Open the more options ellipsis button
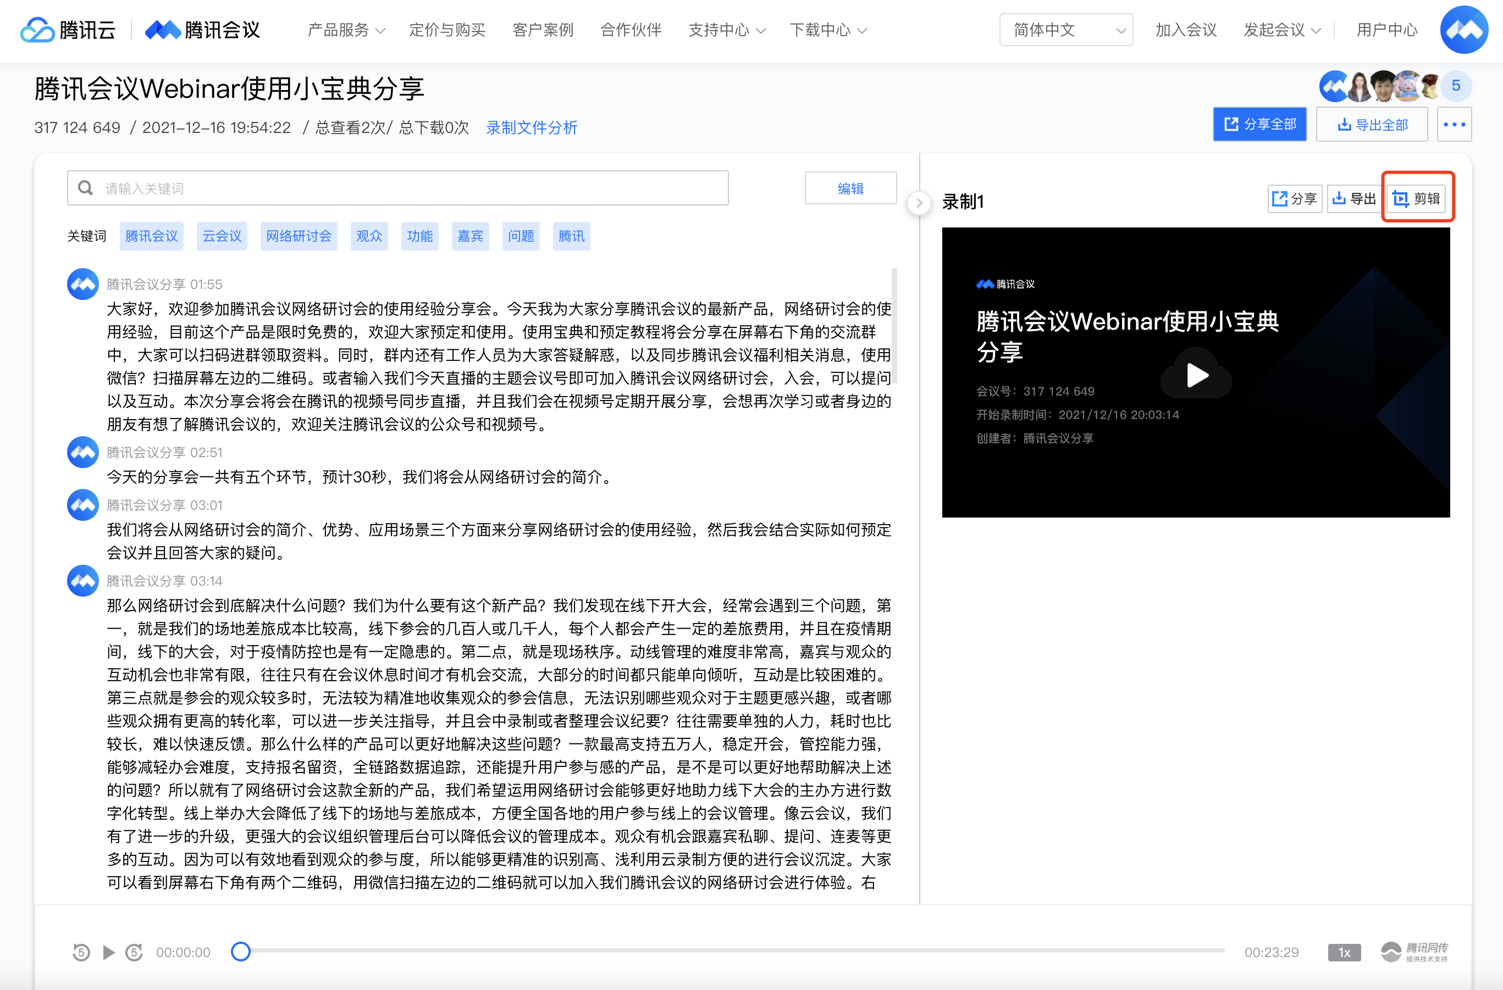The width and height of the screenshot is (1503, 990). point(1455,124)
